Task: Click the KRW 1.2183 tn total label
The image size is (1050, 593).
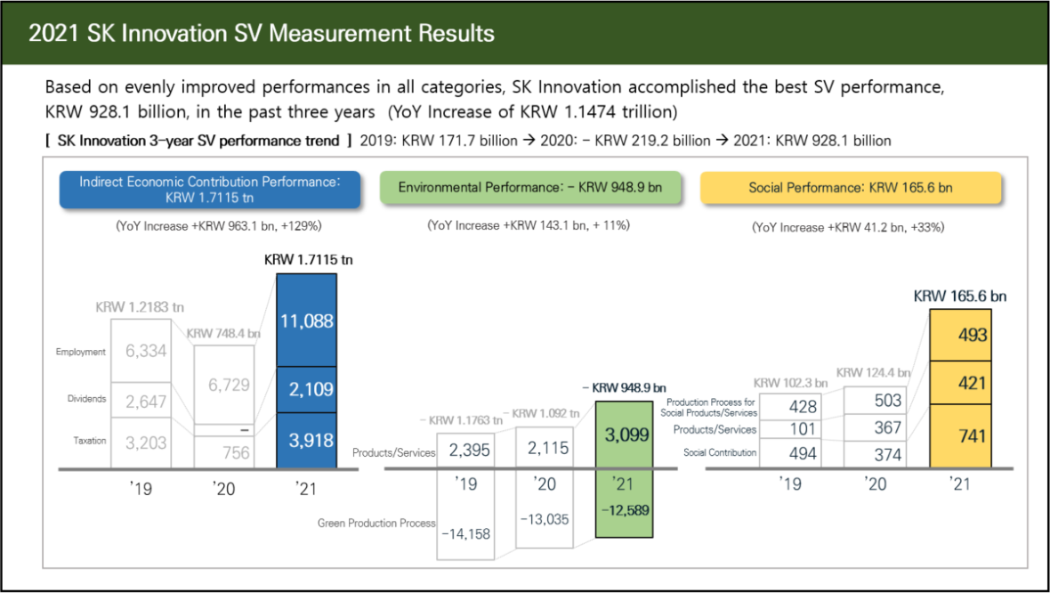Action: tap(140, 307)
